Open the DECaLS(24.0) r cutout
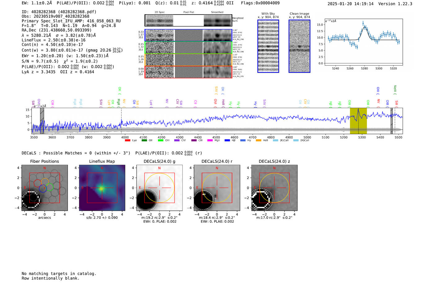This screenshot has height=295, width=434. (217, 188)
